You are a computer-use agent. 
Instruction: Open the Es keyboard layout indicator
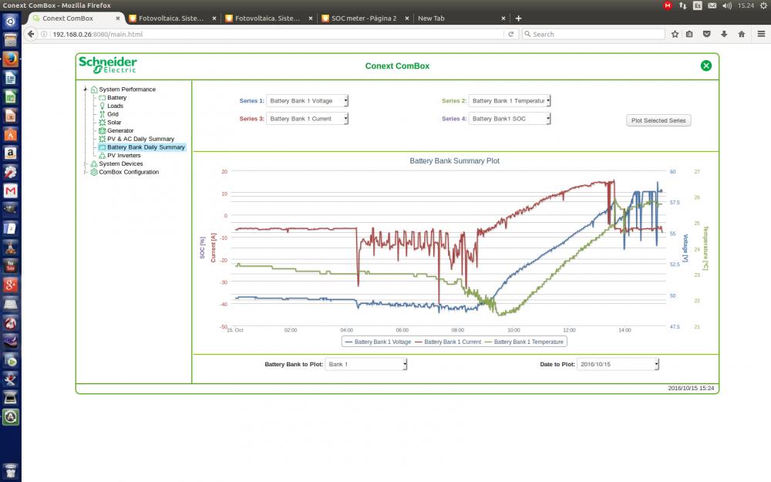click(697, 5)
